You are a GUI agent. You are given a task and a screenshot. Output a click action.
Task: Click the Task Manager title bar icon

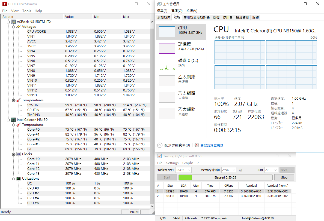click(x=159, y=4)
